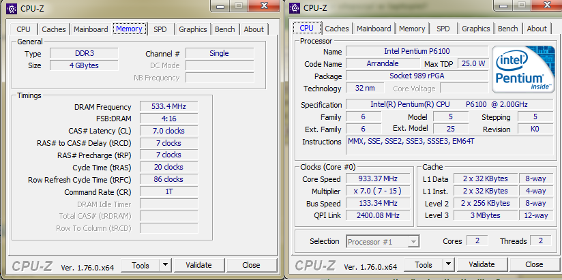Screen dimensions: 562x280
Task: Click the 4:16 FSB:DRAM ratio value
Action: click(x=168, y=119)
